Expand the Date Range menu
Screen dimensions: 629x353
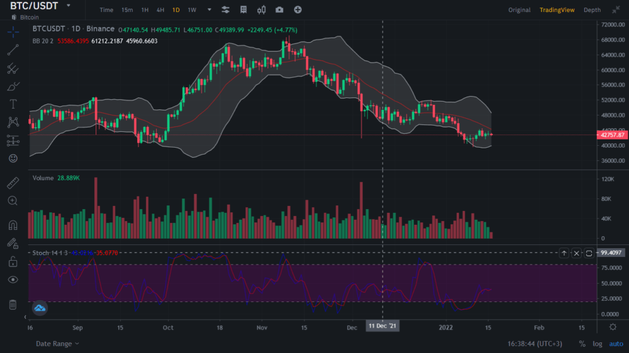pos(57,344)
